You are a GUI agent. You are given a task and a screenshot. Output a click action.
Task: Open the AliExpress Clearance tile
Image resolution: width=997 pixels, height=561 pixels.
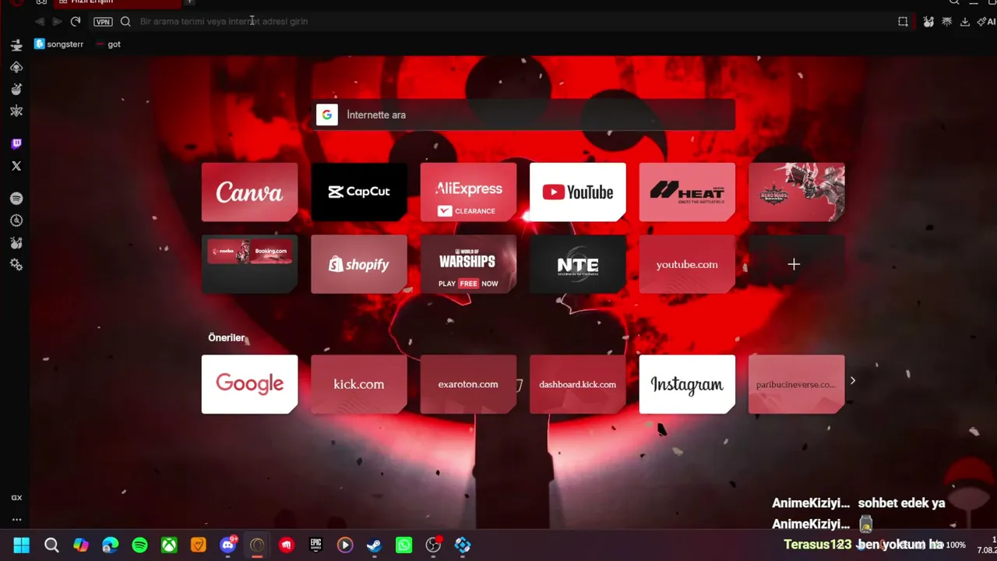tap(468, 192)
